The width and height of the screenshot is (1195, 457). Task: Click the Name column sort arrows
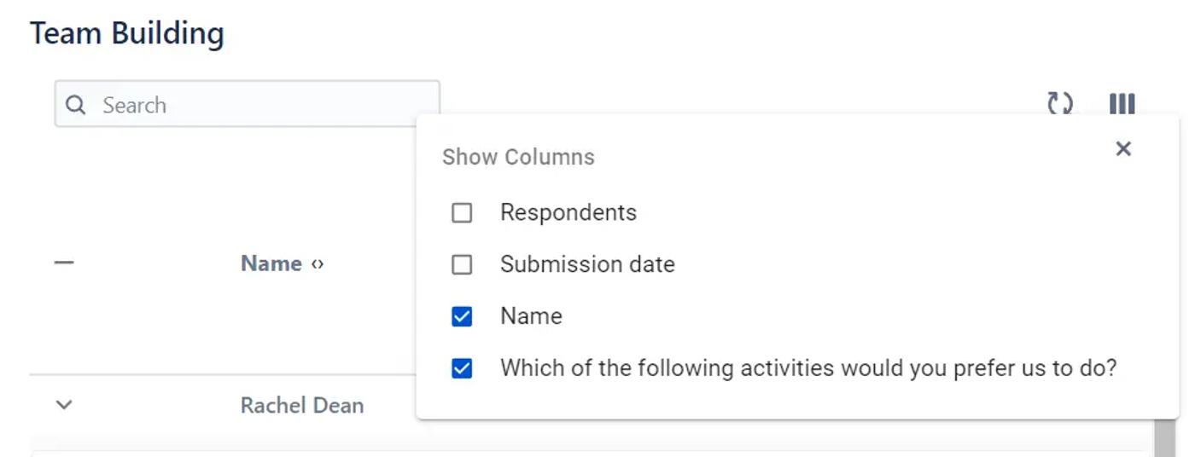point(318,264)
